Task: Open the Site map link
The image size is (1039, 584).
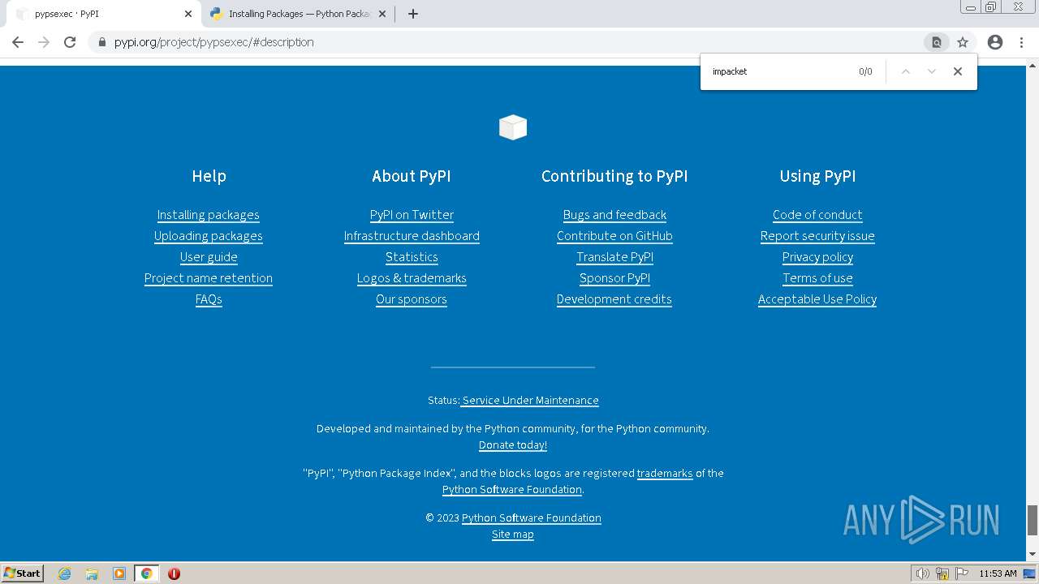Action: 513,535
